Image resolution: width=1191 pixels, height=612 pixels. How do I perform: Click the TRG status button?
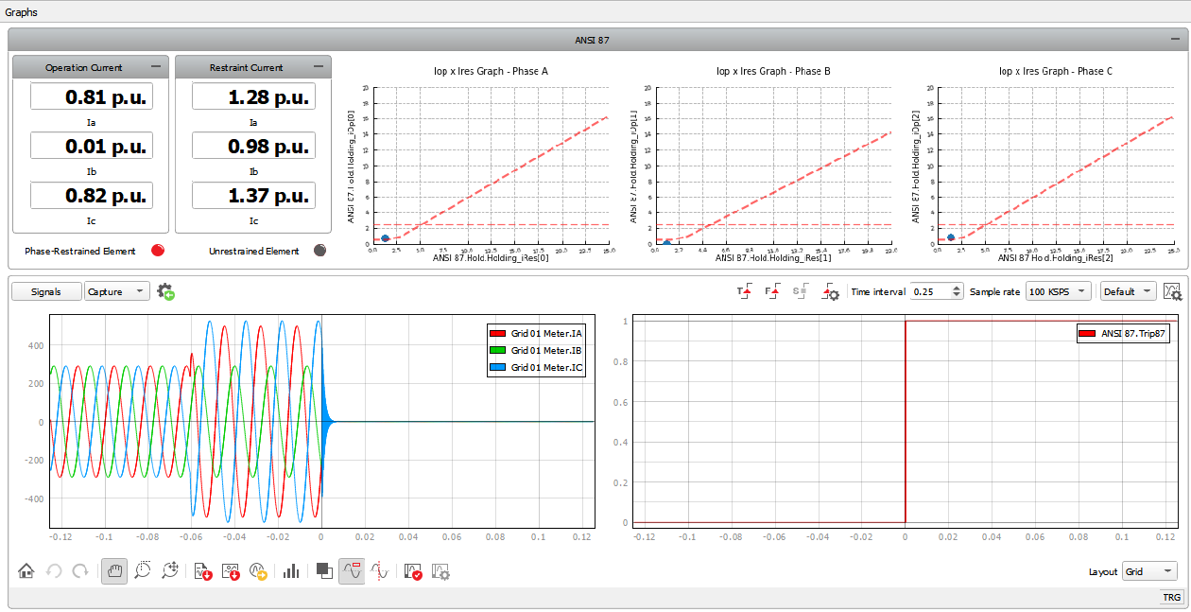[1171, 598]
